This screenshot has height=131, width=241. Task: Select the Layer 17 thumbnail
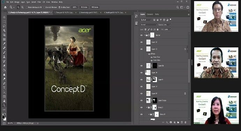click(148, 87)
